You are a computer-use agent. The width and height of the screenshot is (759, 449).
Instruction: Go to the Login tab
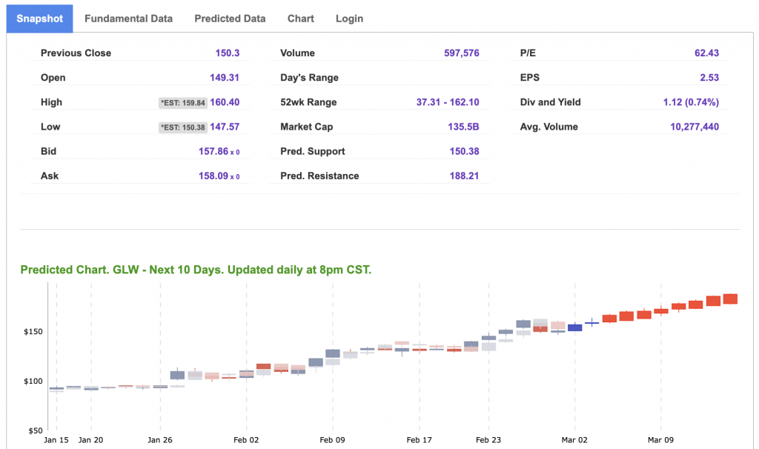(349, 19)
